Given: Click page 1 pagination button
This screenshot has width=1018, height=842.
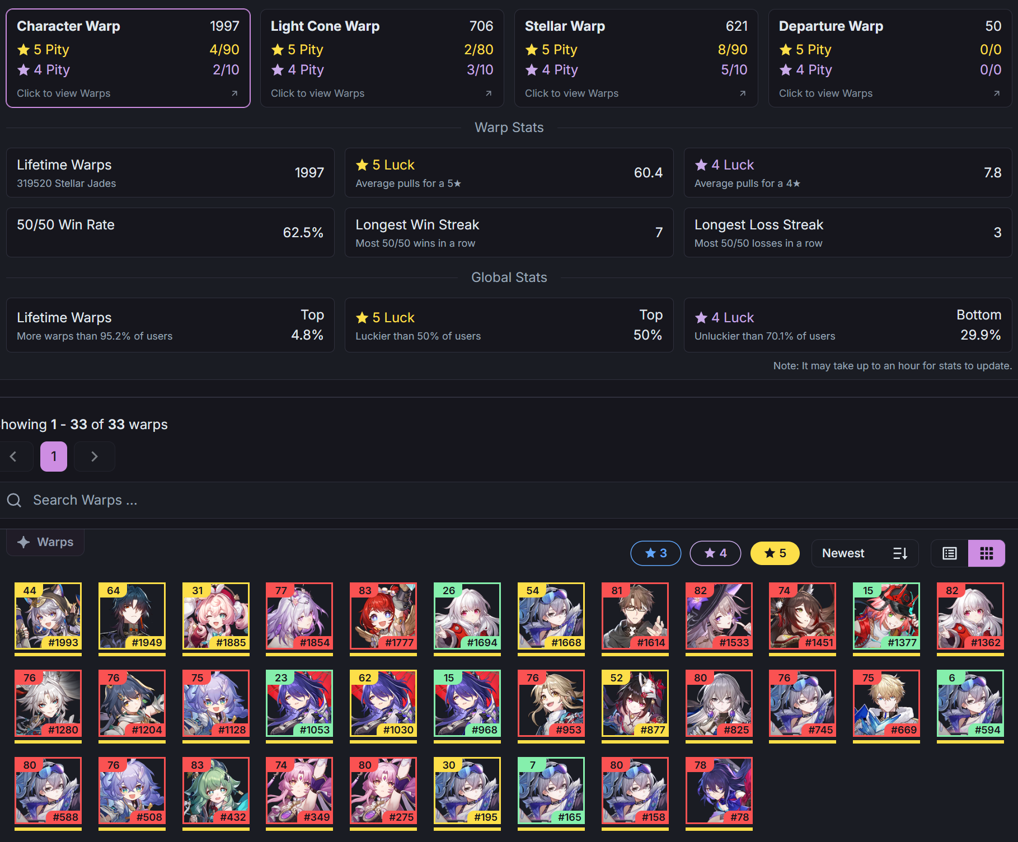Looking at the screenshot, I should pyautogui.click(x=54, y=457).
